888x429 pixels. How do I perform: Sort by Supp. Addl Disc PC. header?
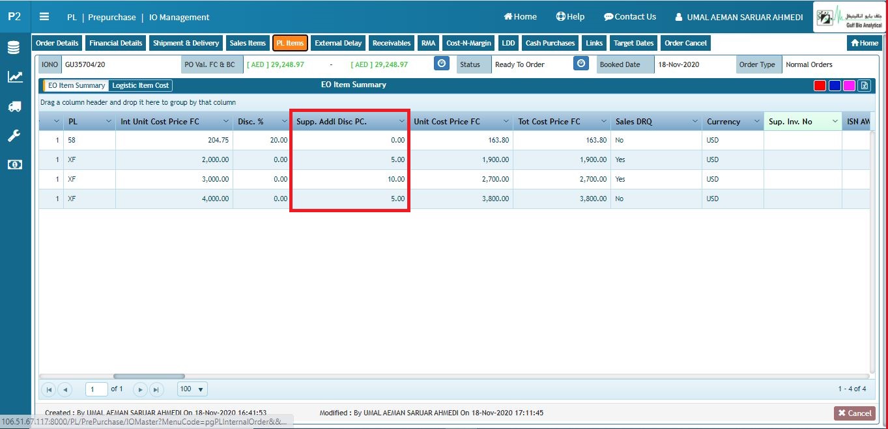click(x=332, y=122)
